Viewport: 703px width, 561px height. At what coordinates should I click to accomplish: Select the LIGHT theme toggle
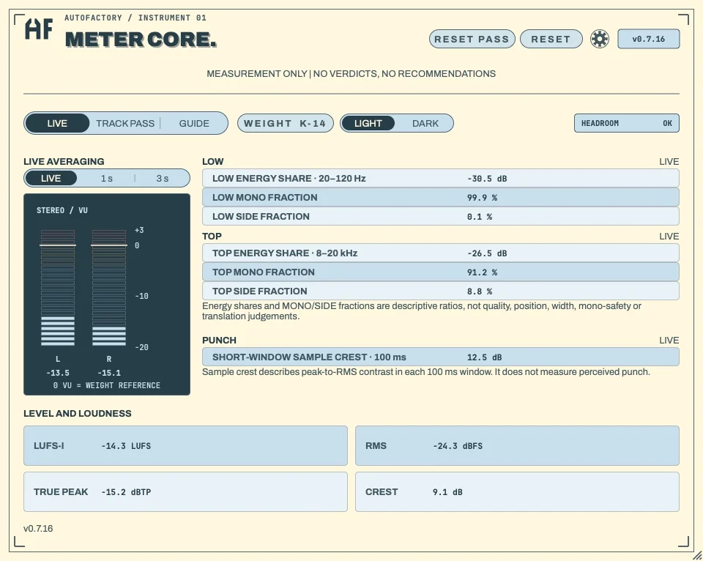[x=368, y=123]
